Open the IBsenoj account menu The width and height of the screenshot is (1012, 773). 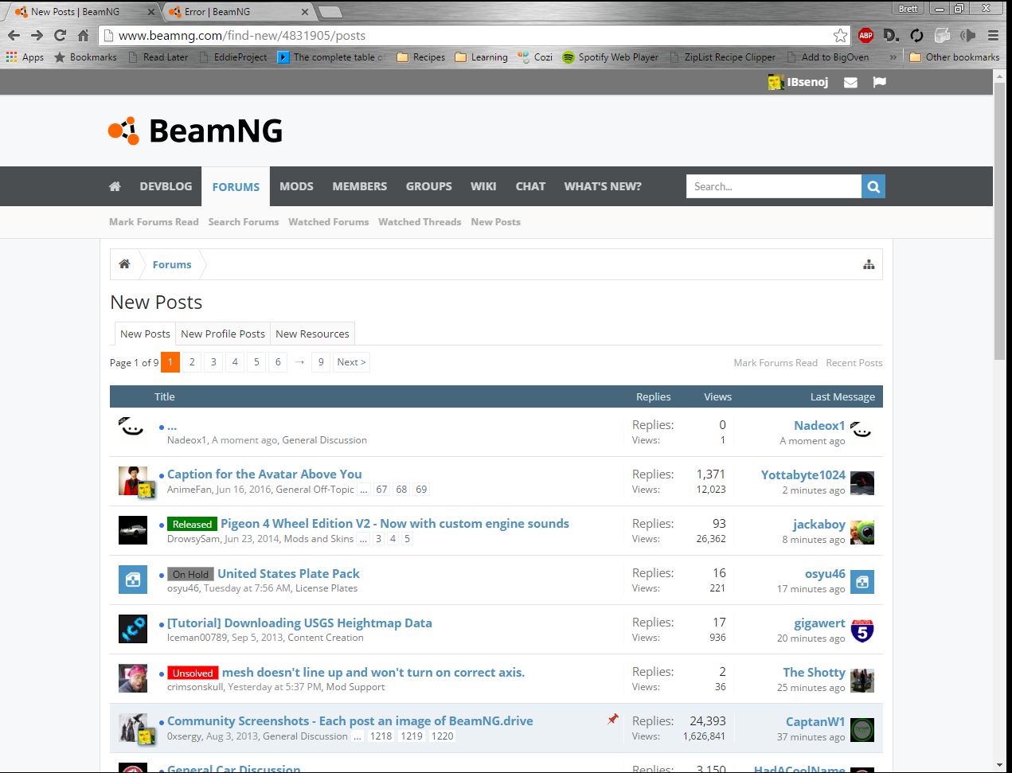pos(798,82)
